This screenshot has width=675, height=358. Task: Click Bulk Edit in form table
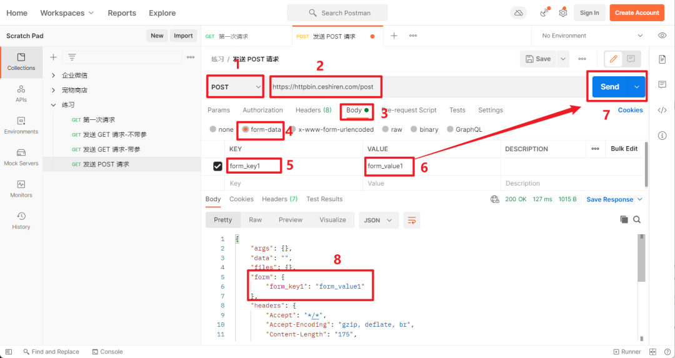click(624, 149)
